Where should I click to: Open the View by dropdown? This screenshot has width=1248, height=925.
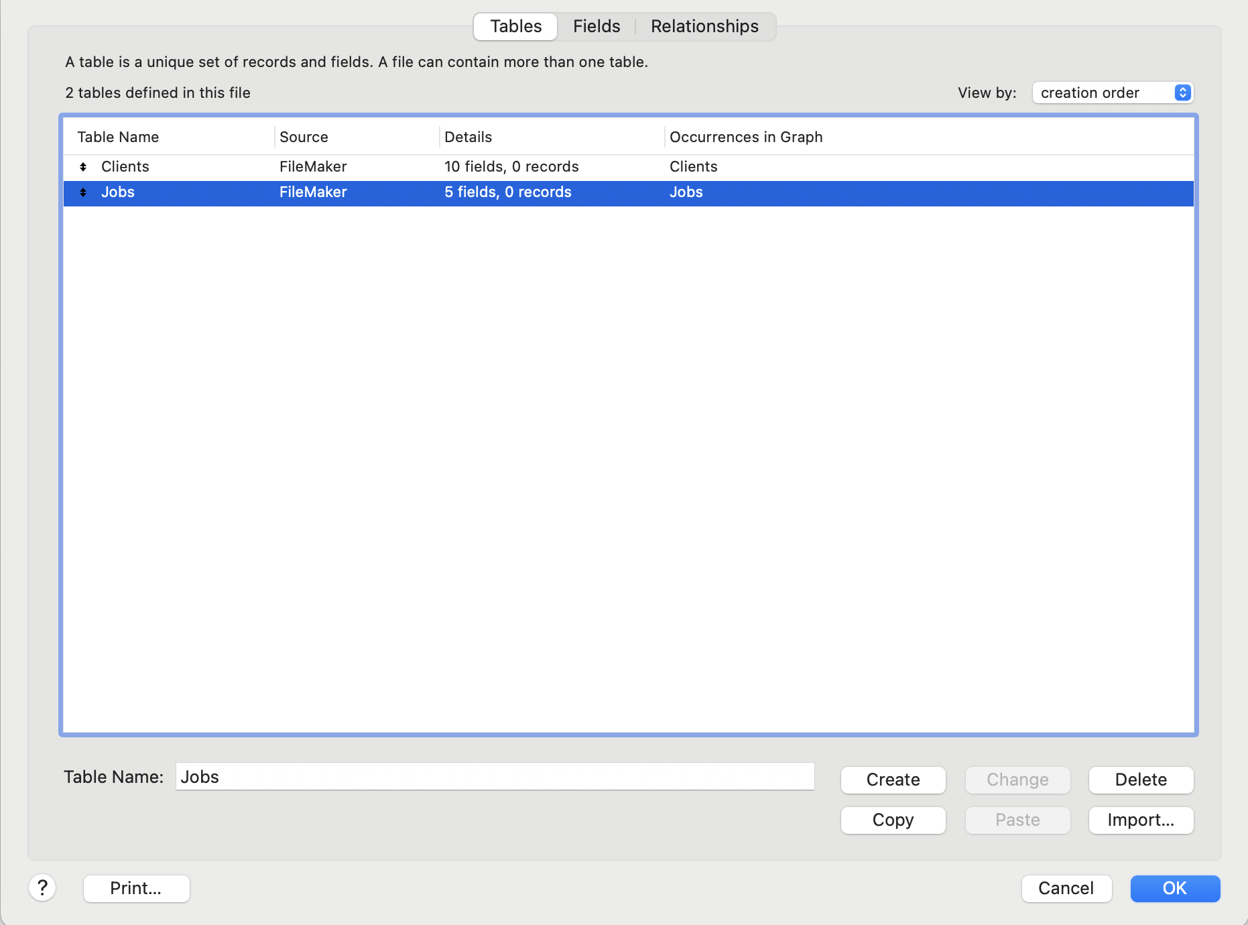[1112, 92]
